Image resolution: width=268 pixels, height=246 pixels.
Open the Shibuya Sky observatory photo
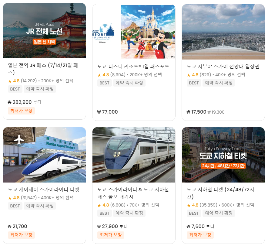coord(223,32)
